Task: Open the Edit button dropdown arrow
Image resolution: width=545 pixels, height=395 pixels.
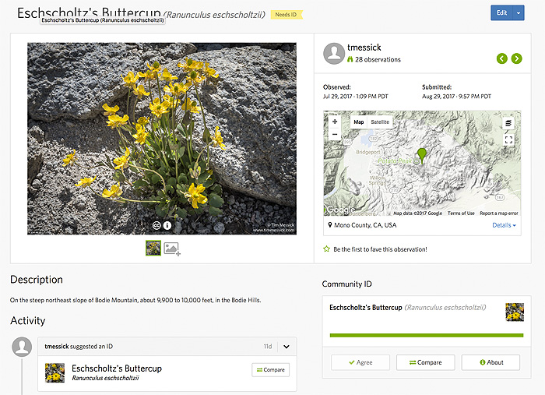Action: coord(519,13)
